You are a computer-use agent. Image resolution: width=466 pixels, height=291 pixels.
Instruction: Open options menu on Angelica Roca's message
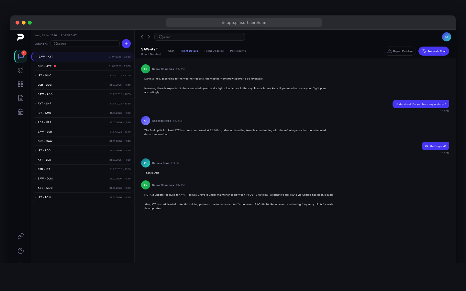340,121
